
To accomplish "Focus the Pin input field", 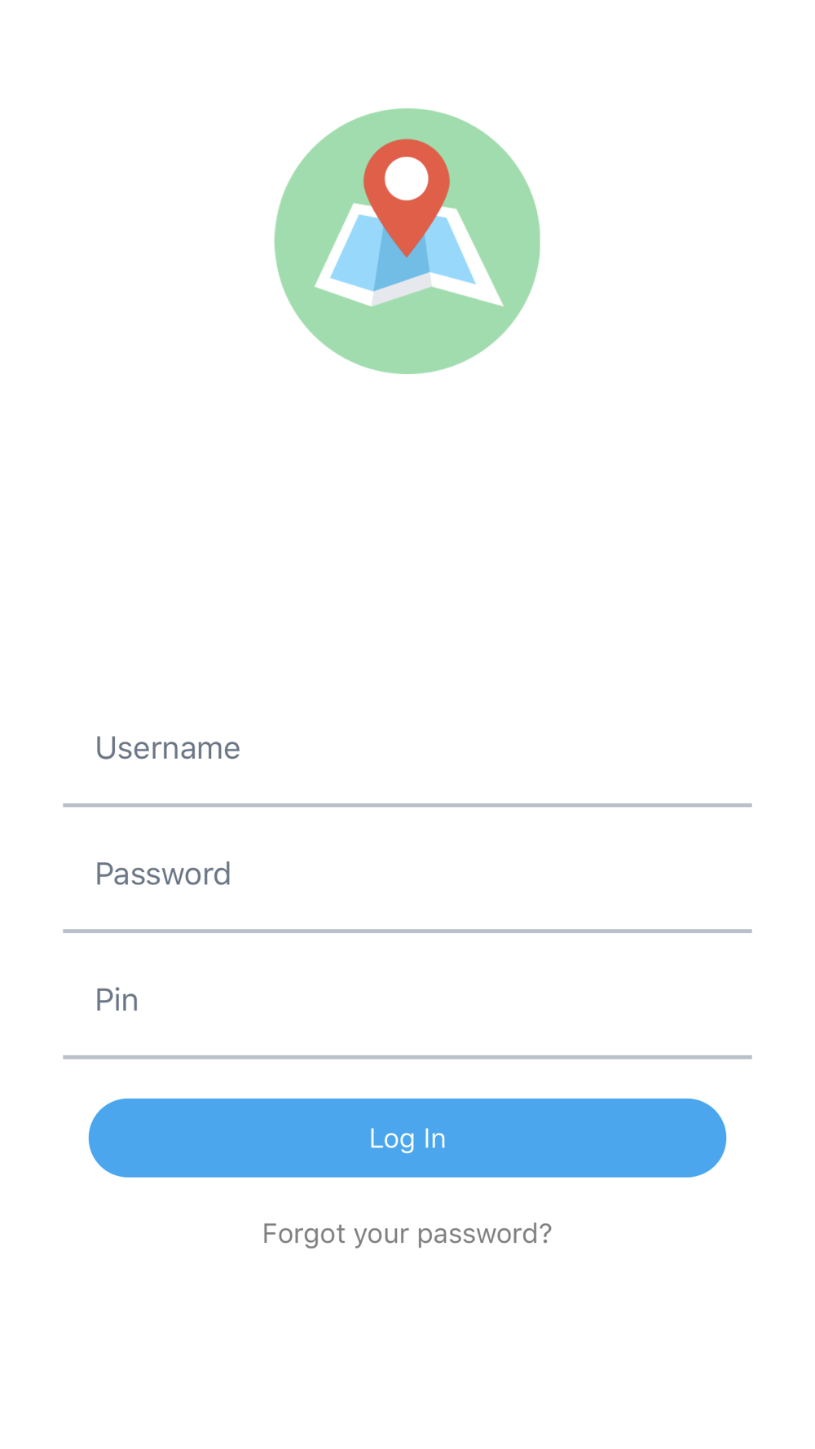I will [x=407, y=1000].
